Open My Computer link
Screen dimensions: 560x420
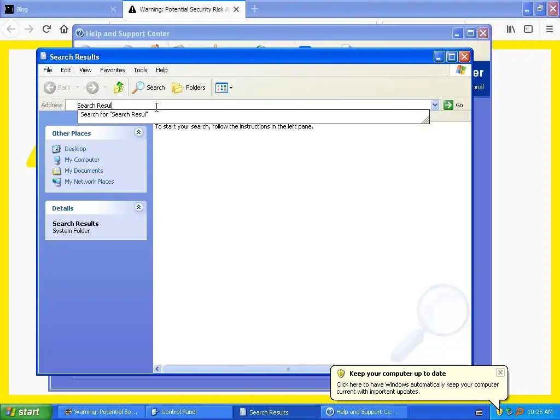[x=82, y=160]
